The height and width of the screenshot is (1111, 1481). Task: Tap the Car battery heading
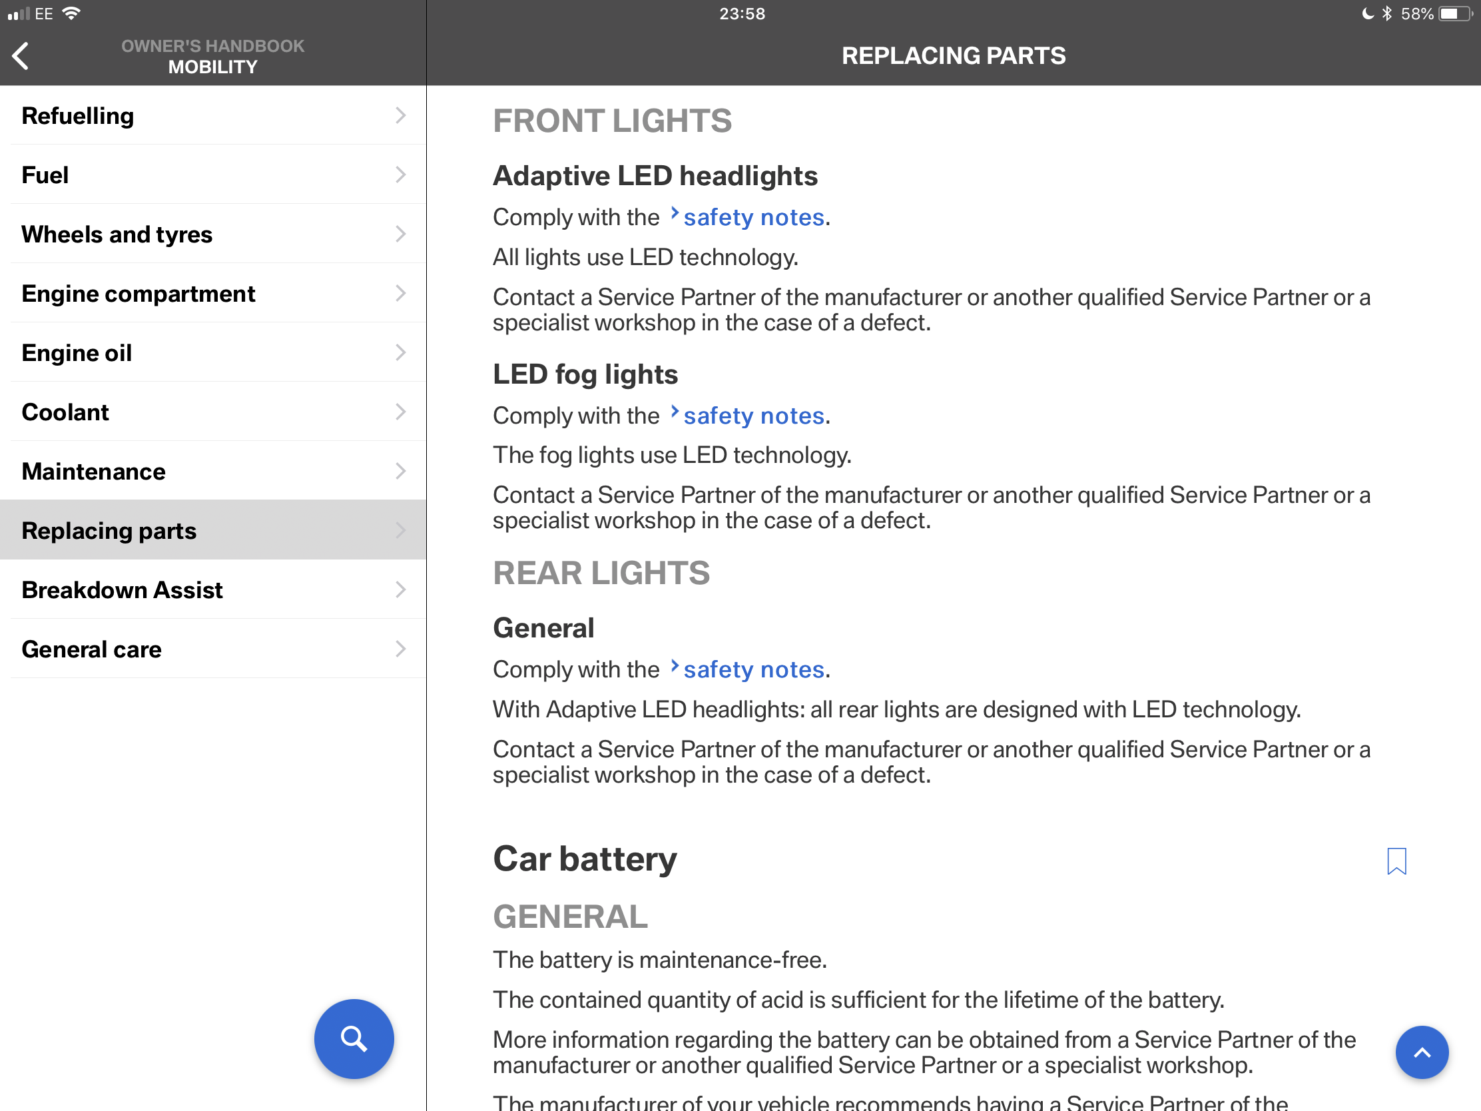click(x=585, y=859)
